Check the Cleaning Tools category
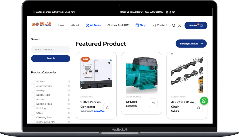The width and height of the screenshot is (239, 137). 33,117
